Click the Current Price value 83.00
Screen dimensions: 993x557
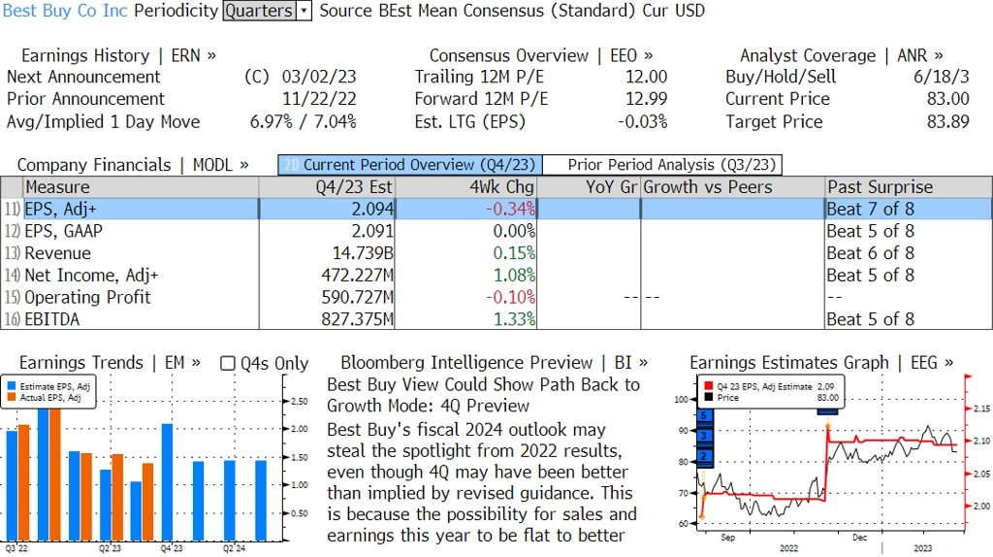[x=948, y=100]
